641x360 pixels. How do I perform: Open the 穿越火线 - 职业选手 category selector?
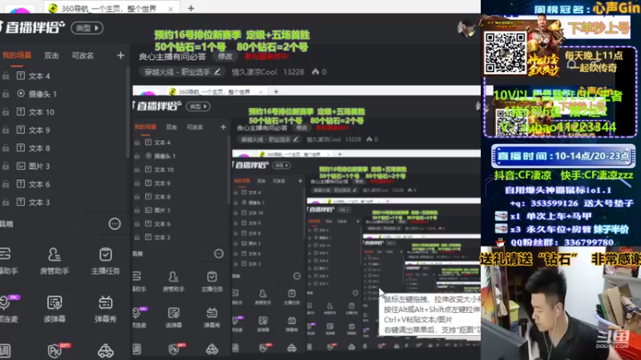tap(182, 72)
